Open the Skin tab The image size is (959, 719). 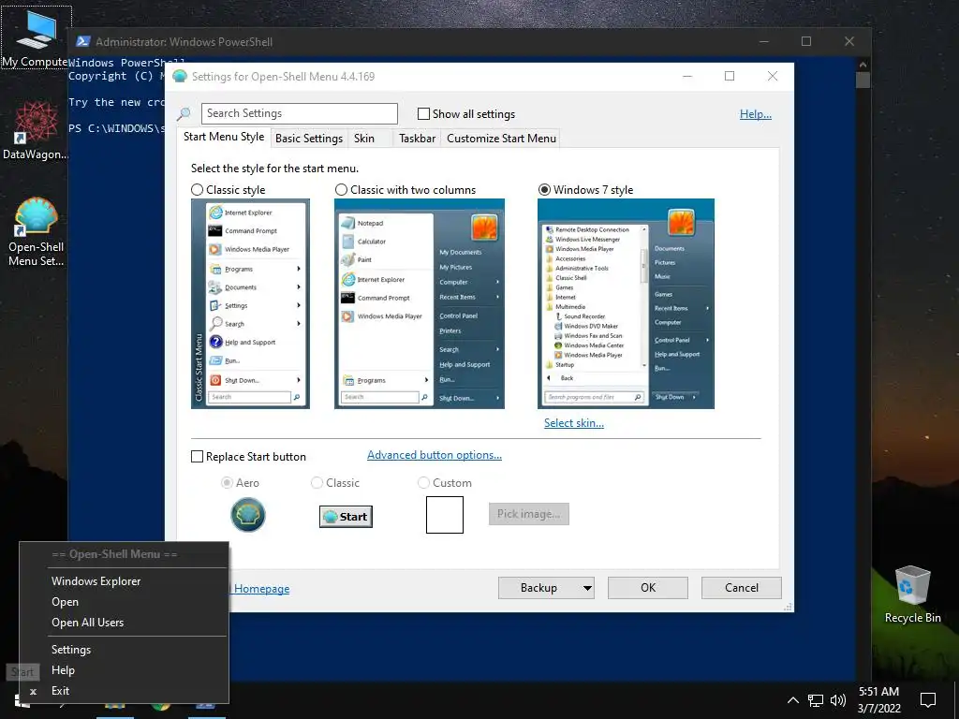click(x=369, y=139)
